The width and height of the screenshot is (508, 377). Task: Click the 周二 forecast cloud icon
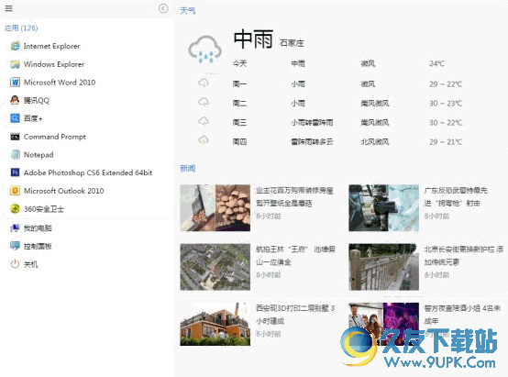[204, 103]
